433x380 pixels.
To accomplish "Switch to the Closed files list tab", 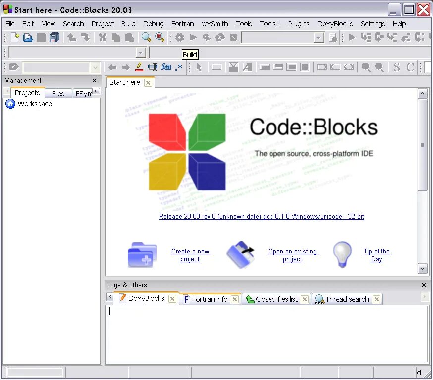I will coord(276,299).
